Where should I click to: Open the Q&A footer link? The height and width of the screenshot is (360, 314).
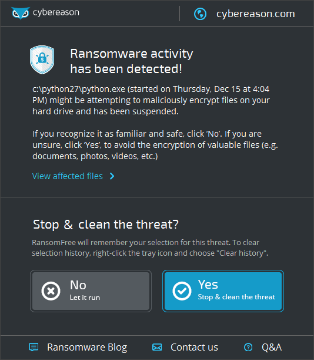(272, 347)
